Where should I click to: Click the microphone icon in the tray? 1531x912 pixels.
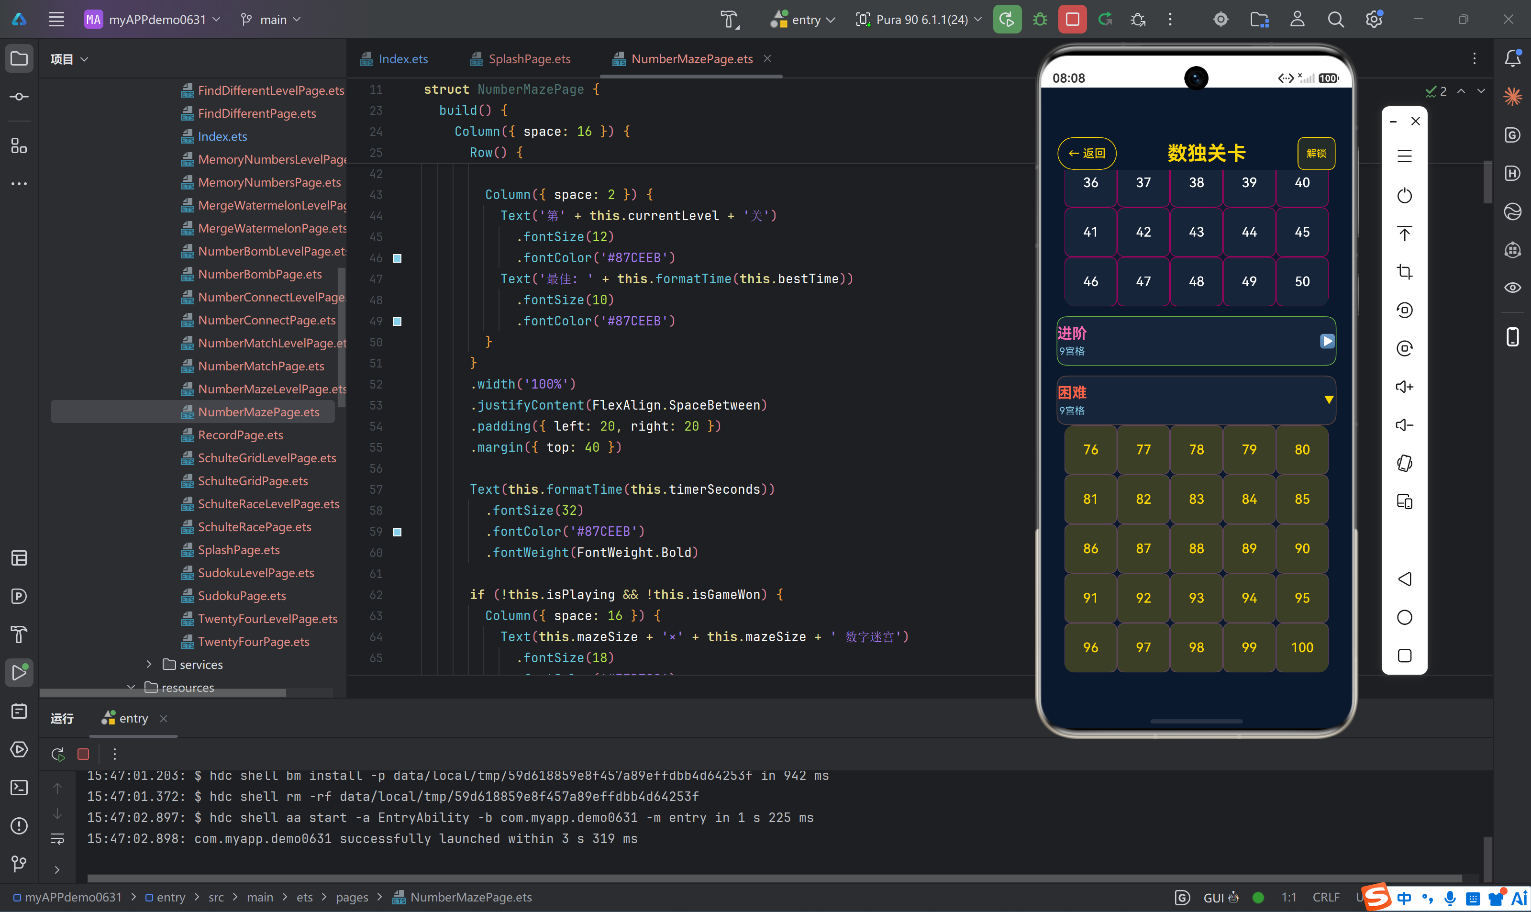pos(1450,898)
